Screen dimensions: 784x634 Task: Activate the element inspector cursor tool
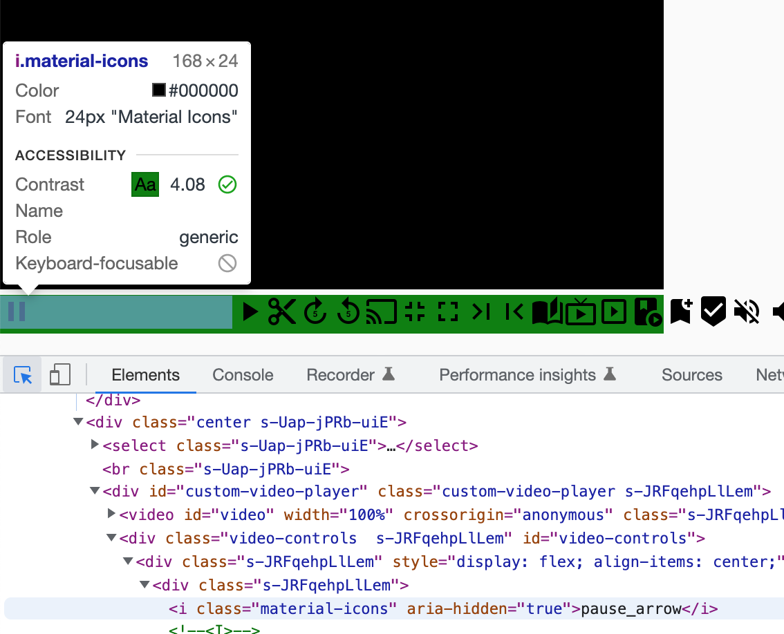pyautogui.click(x=21, y=374)
